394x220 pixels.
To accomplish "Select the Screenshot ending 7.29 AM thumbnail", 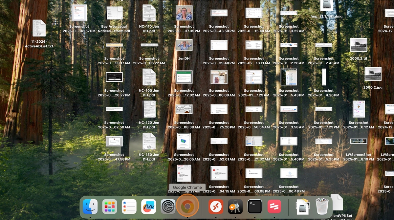I will click(254, 77).
